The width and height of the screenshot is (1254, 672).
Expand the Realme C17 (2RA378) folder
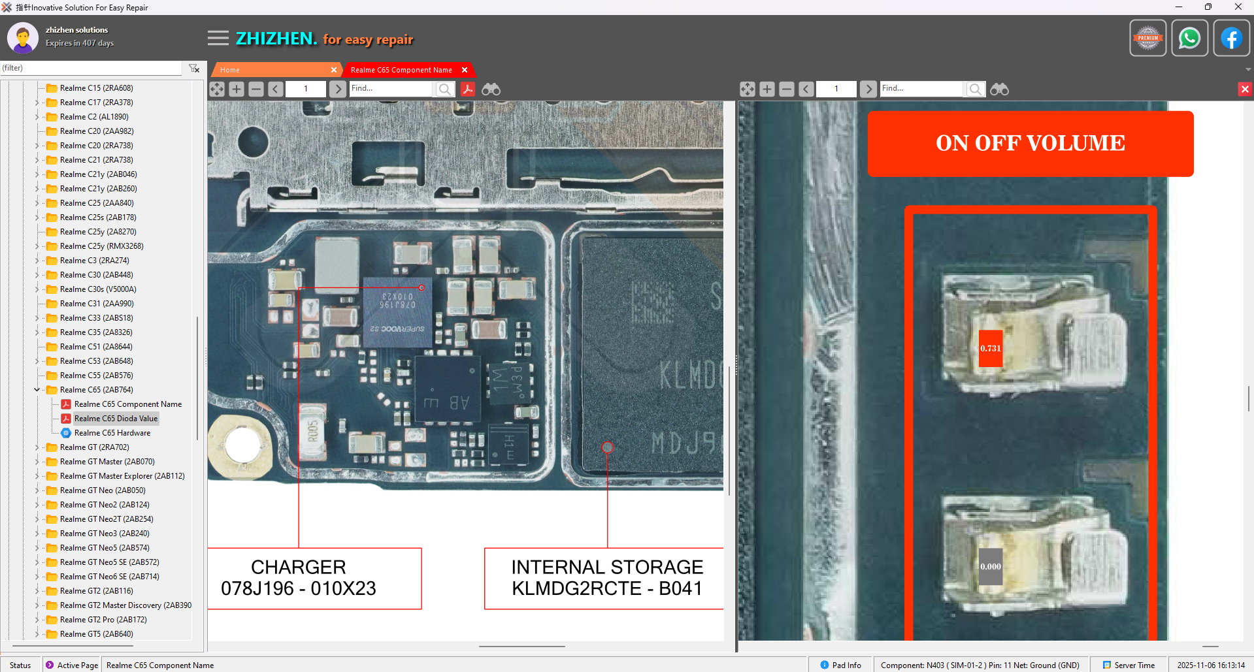(x=37, y=103)
